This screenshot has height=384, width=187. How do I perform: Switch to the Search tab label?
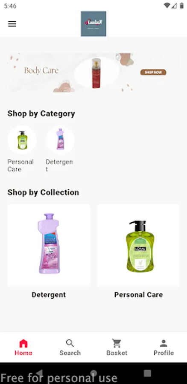[70, 353]
